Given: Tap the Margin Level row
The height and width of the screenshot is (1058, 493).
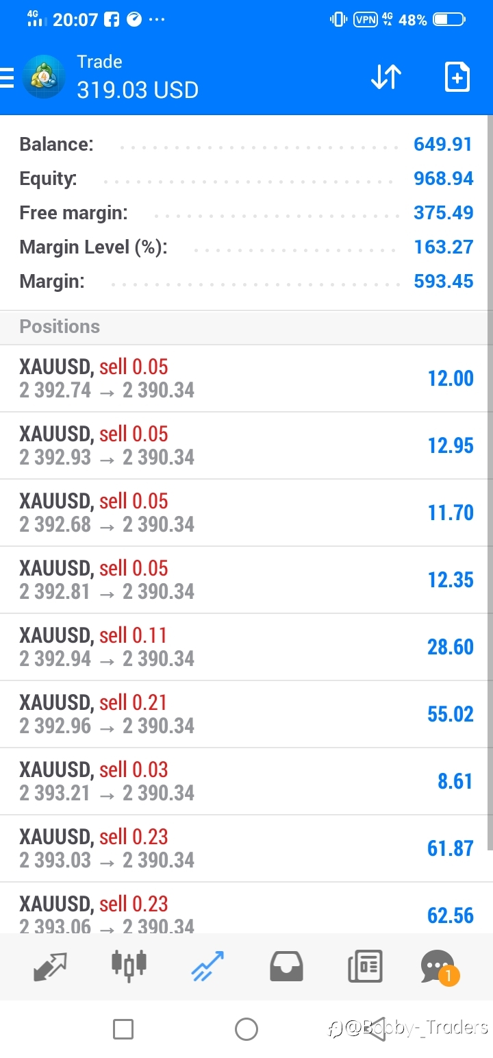Looking at the screenshot, I should click(246, 247).
